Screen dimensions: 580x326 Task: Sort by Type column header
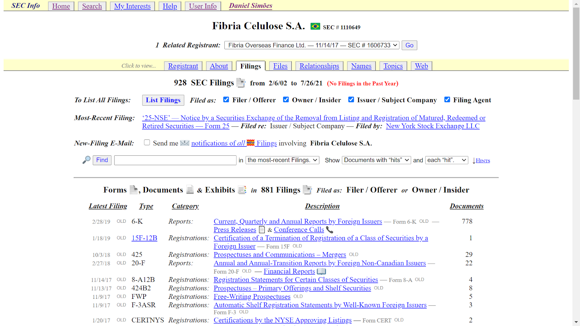tap(146, 206)
